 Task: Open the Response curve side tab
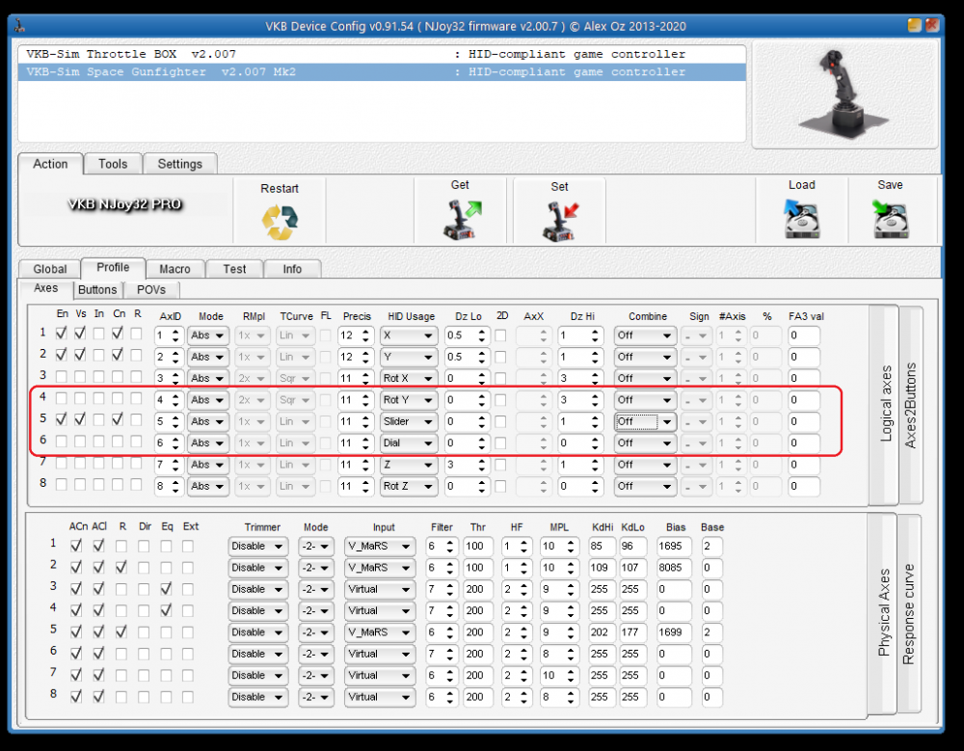point(909,614)
